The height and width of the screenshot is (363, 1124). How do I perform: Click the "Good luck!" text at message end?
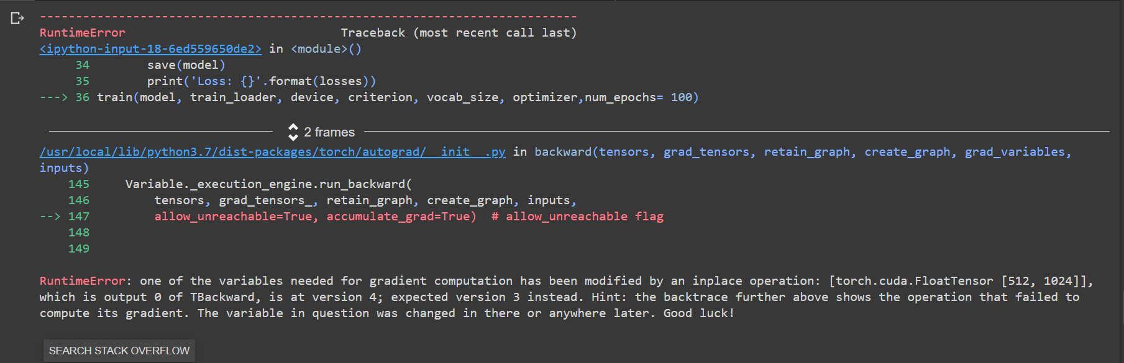(x=699, y=313)
